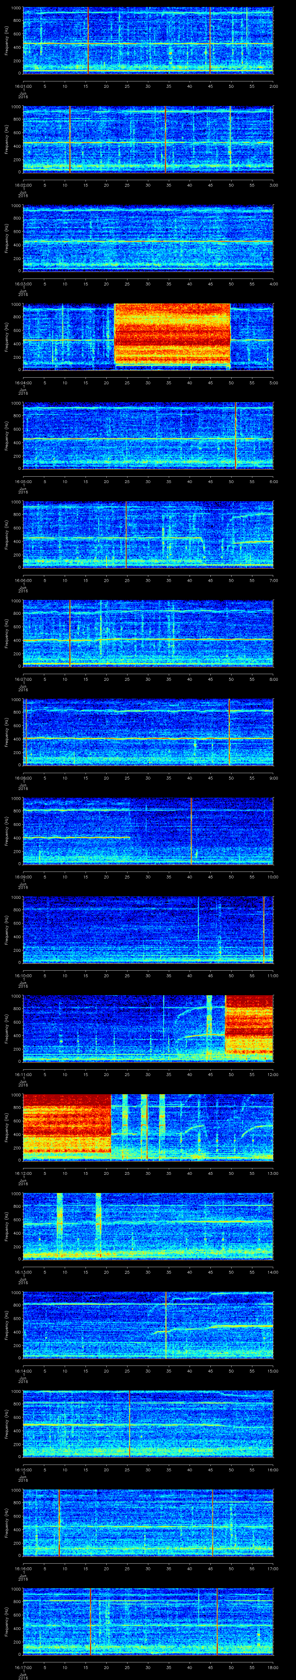Viewport: 296px width, 1680px height.
Task: Open the spectrogram panel starting at 16:03:00
Action: point(148,237)
